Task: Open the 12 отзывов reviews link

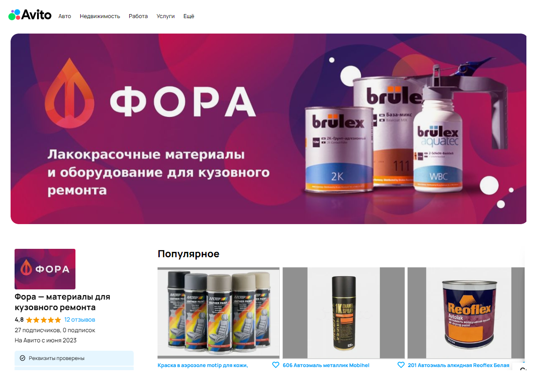Action: [80, 320]
